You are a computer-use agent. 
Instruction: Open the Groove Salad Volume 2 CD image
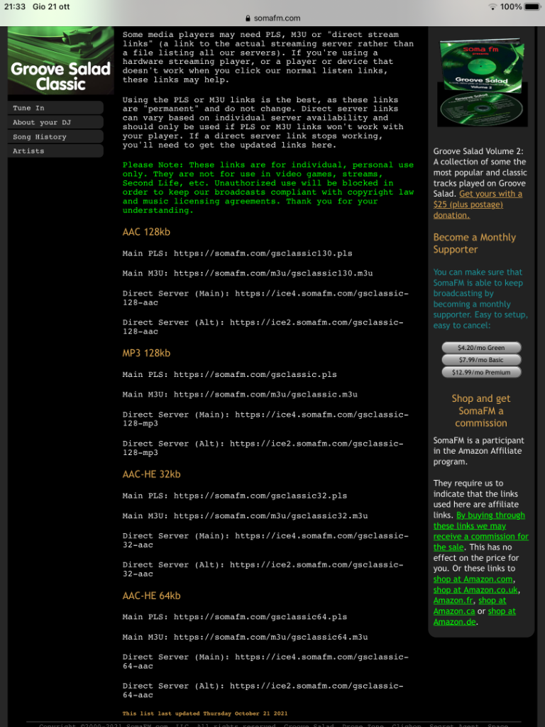(482, 82)
